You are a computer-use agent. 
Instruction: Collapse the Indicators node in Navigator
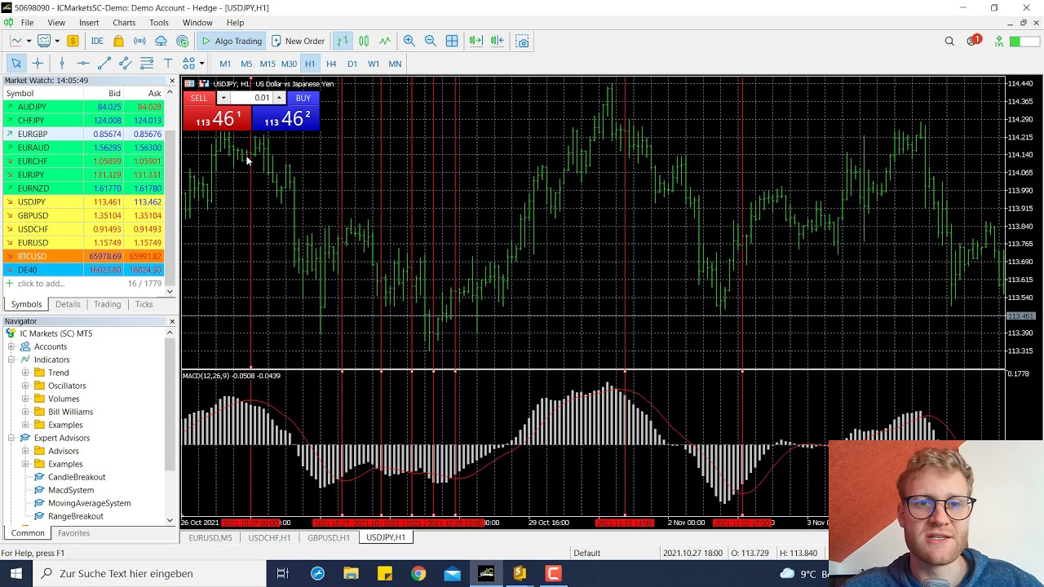point(11,360)
